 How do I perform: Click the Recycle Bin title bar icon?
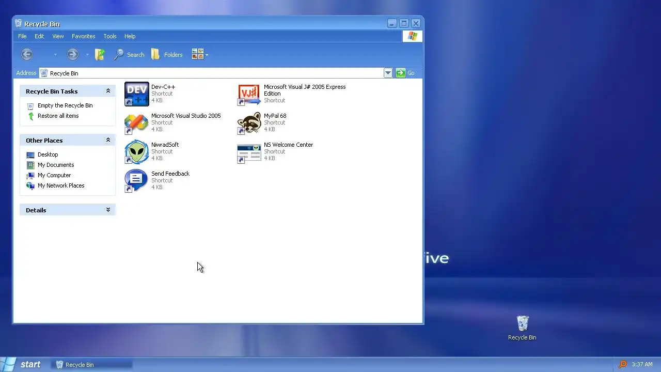(x=19, y=23)
